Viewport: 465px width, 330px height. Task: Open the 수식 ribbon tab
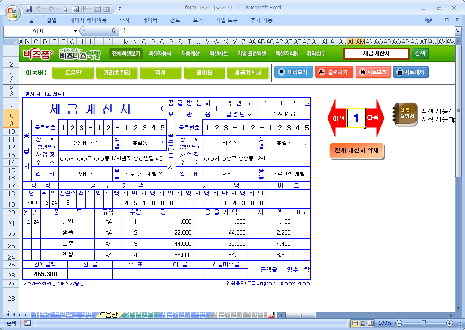pyautogui.click(x=125, y=20)
